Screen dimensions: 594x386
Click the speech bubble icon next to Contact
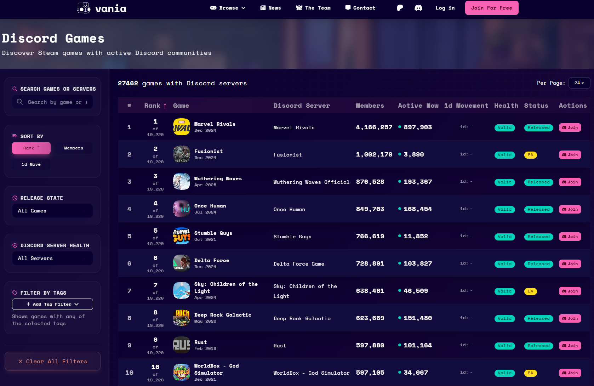tap(348, 7)
